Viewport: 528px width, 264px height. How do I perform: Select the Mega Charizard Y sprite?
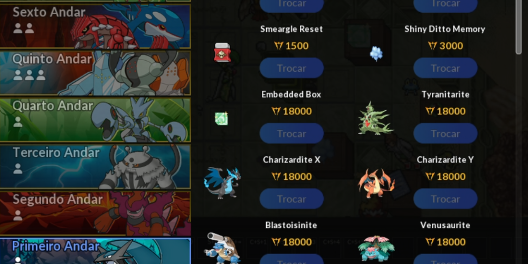pos(376,184)
